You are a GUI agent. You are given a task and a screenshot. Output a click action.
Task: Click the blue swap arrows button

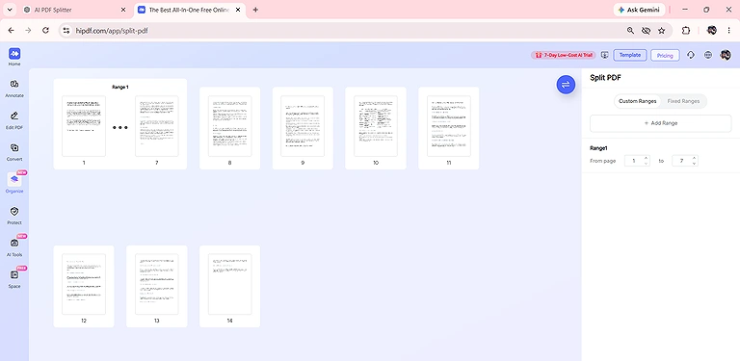point(566,85)
